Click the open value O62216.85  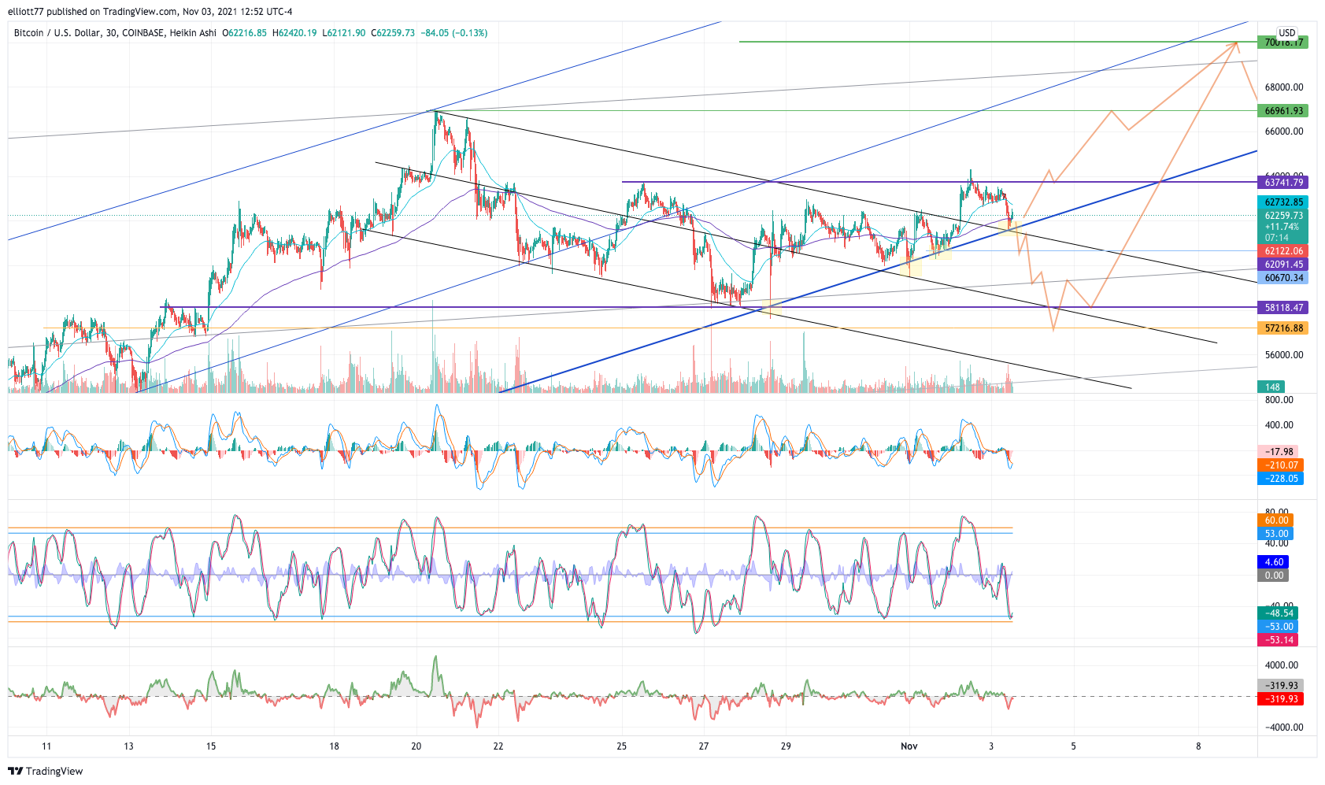[x=244, y=33]
